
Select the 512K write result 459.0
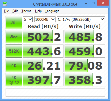(x=85, y=51)
